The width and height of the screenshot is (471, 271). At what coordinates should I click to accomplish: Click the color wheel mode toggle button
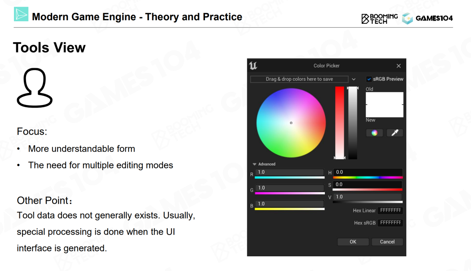[375, 133]
